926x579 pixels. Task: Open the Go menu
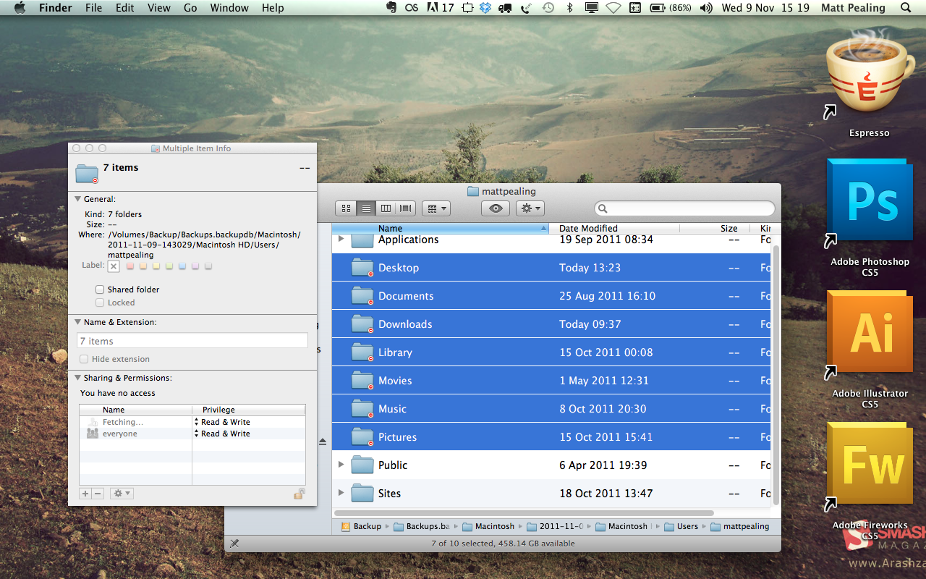pos(190,8)
